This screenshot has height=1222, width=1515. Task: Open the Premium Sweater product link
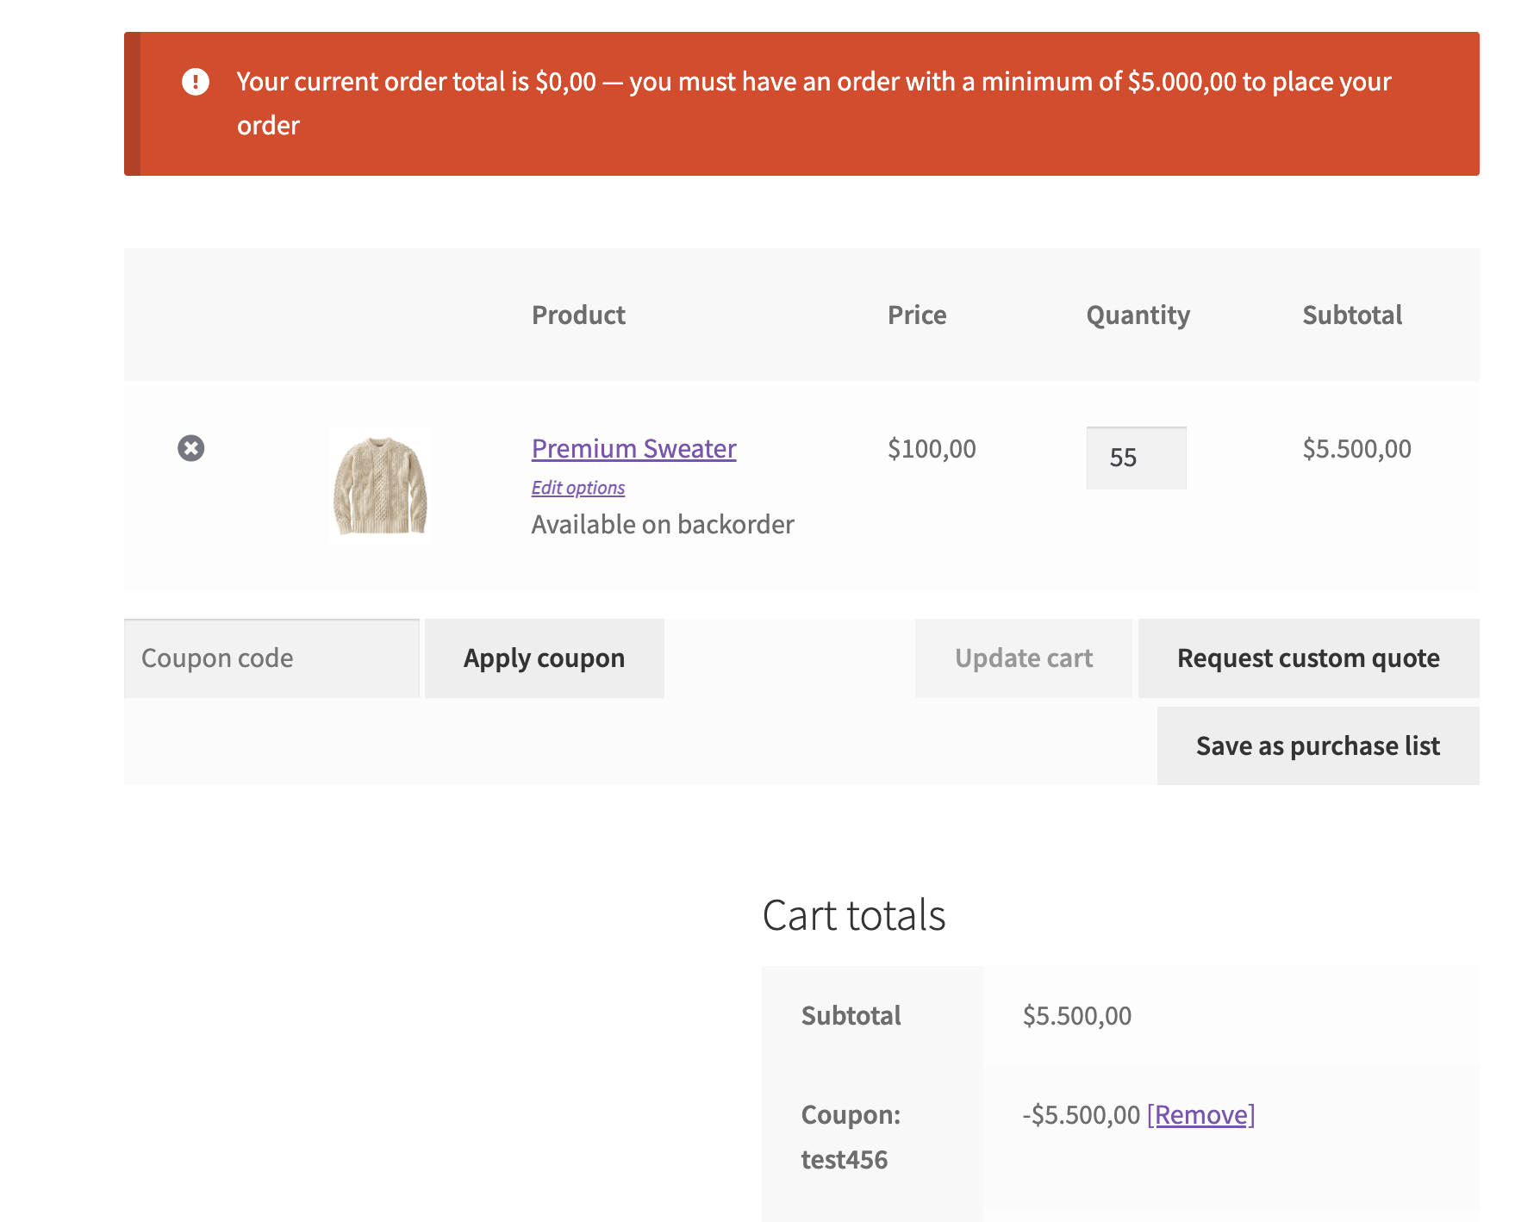pyautogui.click(x=633, y=448)
